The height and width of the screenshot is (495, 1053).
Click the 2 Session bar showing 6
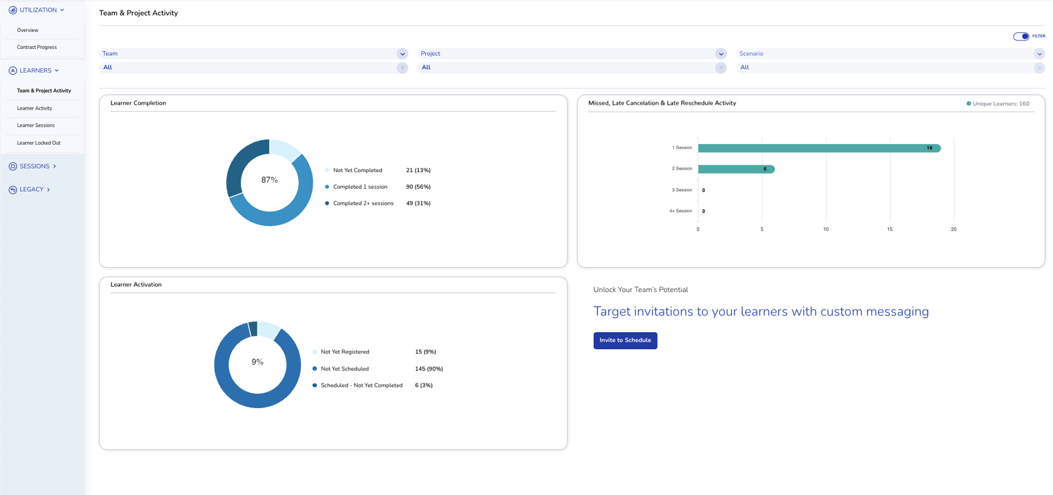click(736, 169)
